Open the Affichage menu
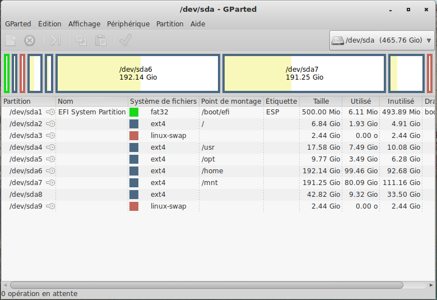The image size is (437, 300). (x=84, y=24)
